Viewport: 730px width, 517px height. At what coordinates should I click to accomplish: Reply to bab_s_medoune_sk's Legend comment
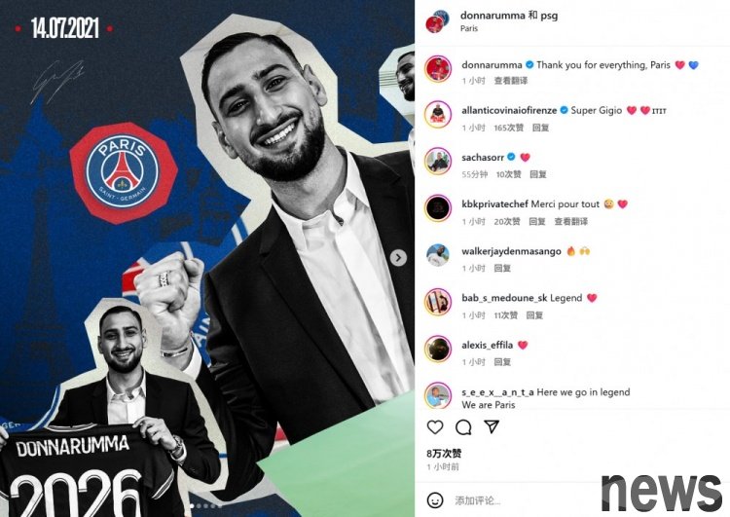click(x=534, y=315)
